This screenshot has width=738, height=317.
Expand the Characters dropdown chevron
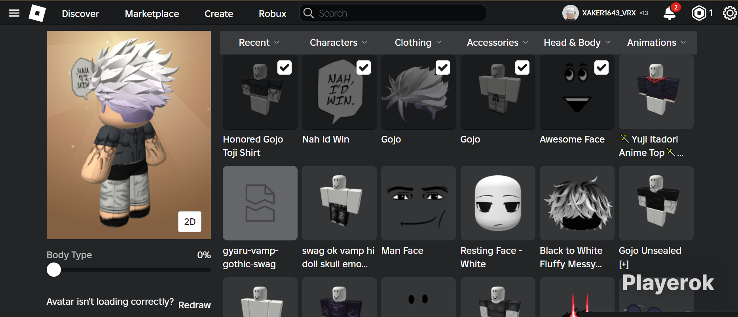pyautogui.click(x=364, y=42)
